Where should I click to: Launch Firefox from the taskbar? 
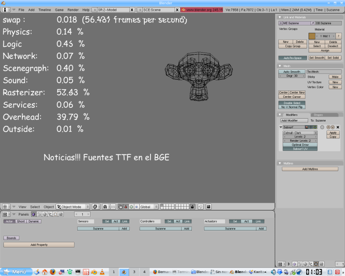(x=53, y=272)
